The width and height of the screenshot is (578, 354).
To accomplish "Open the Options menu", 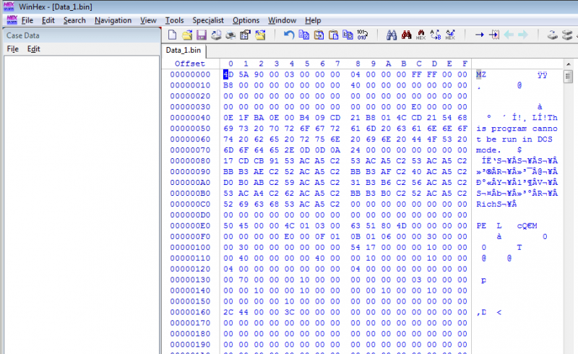I will 246,20.
